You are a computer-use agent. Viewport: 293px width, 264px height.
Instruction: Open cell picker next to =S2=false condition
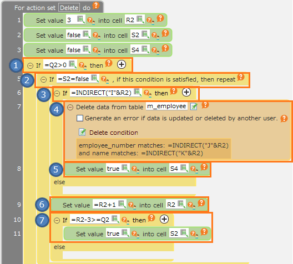(95, 78)
